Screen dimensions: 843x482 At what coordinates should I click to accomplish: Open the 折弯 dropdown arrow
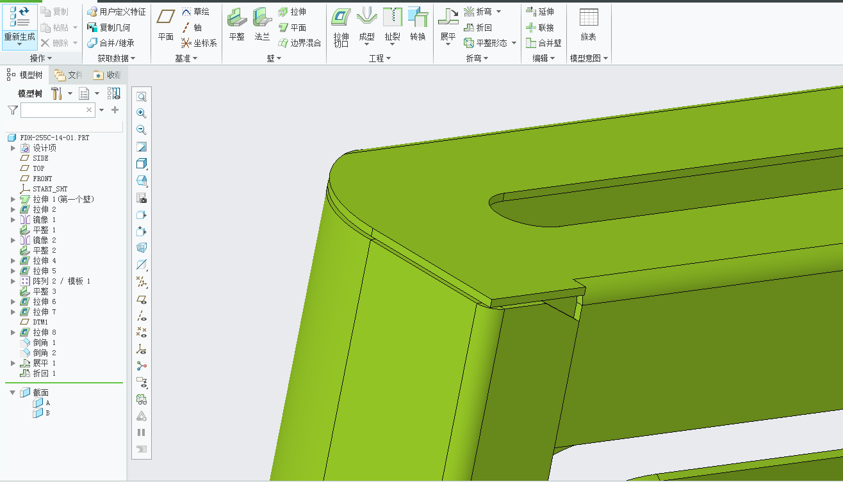(x=499, y=12)
